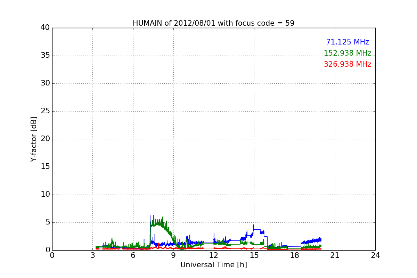Click the y-axis tick label 35
The width and height of the screenshot is (417, 278).
click(45, 56)
